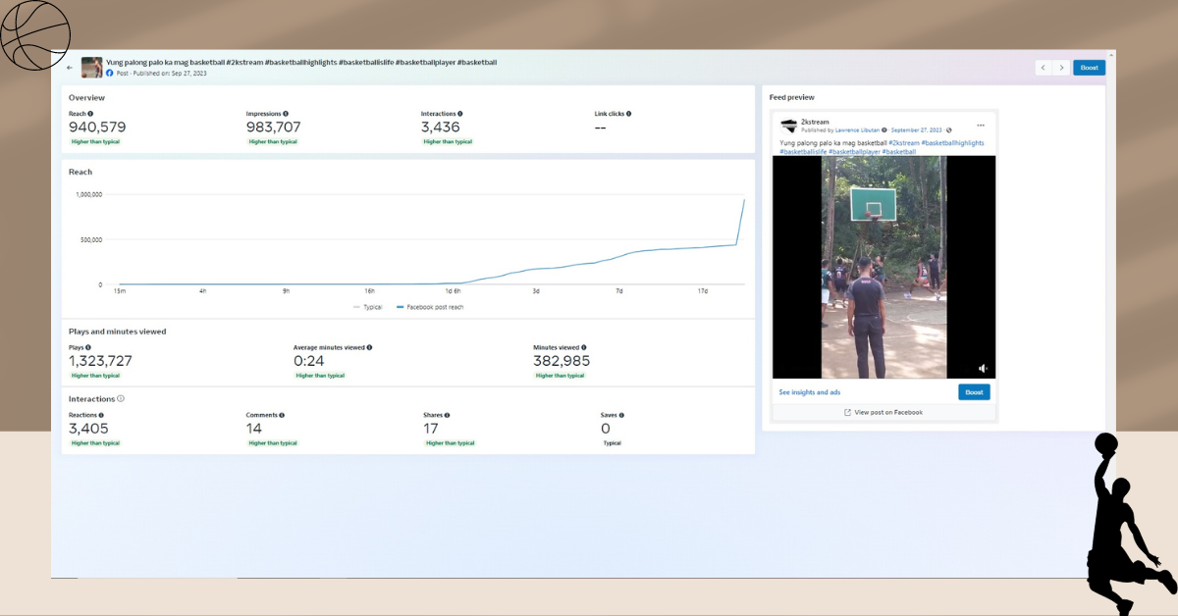The image size is (1178, 616).
Task: Click the Overview section heading
Action: [x=86, y=97]
